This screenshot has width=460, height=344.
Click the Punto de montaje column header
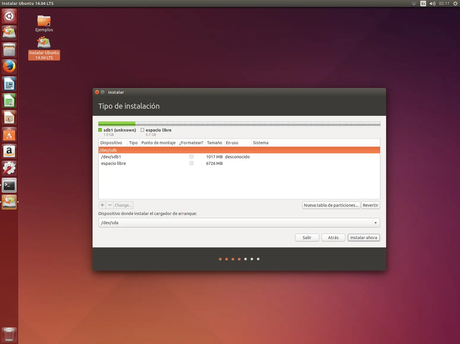[158, 143]
